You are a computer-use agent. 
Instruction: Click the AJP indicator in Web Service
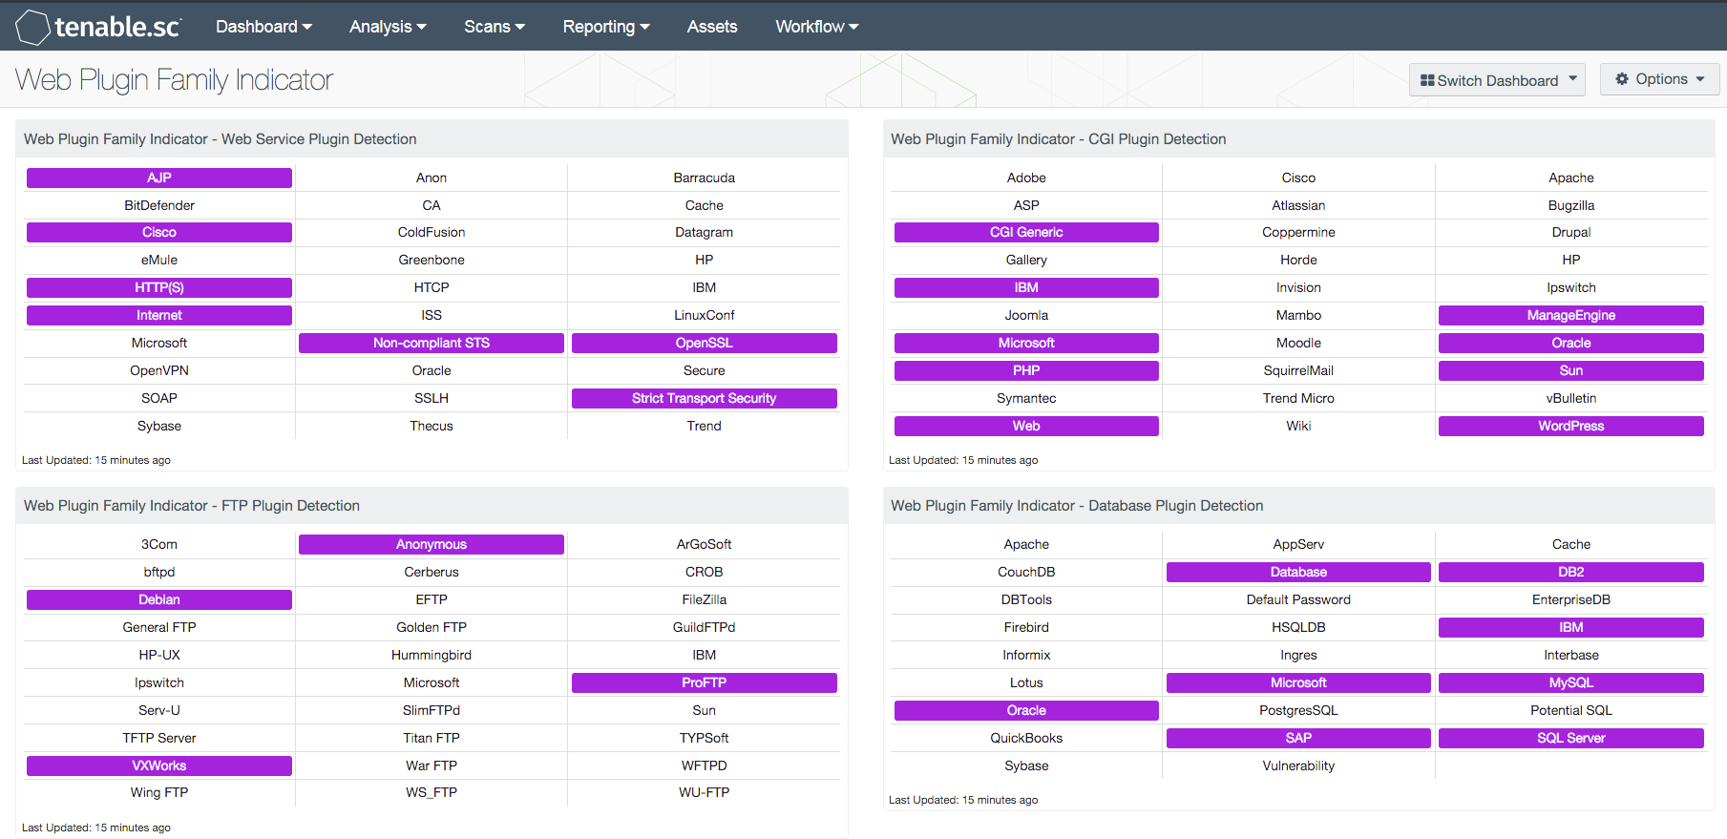pyautogui.click(x=159, y=178)
